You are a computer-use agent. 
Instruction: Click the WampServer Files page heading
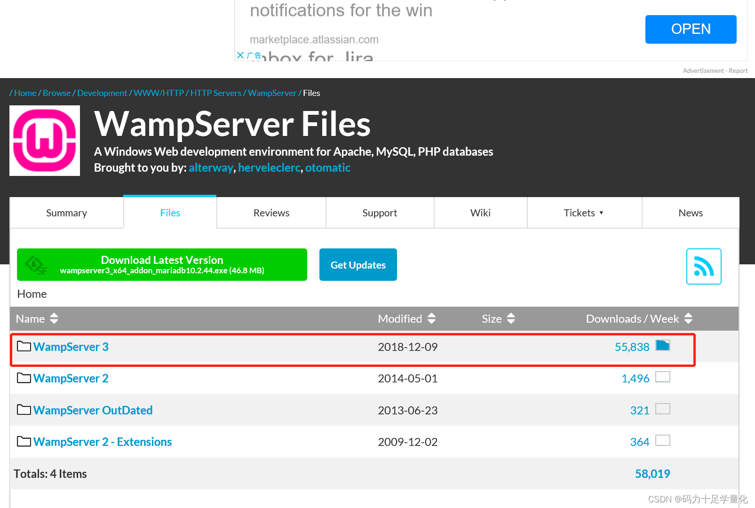tap(232, 124)
